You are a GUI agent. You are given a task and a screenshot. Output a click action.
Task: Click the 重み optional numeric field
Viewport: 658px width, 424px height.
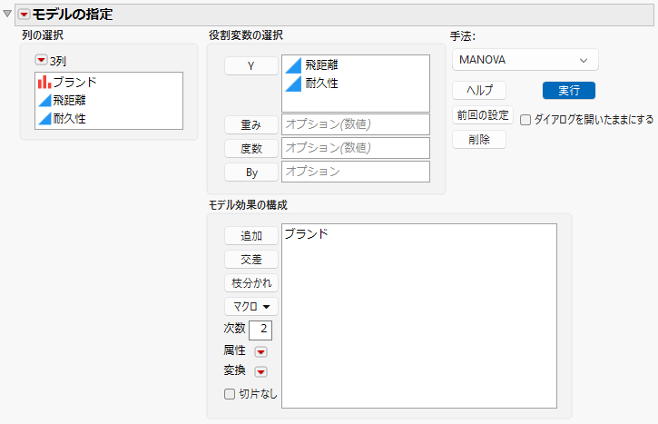tap(356, 124)
